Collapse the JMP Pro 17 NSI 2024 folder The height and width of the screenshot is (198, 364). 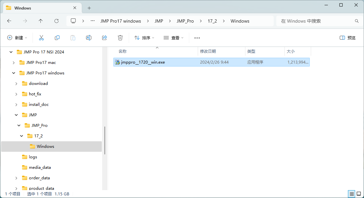pos(11,52)
